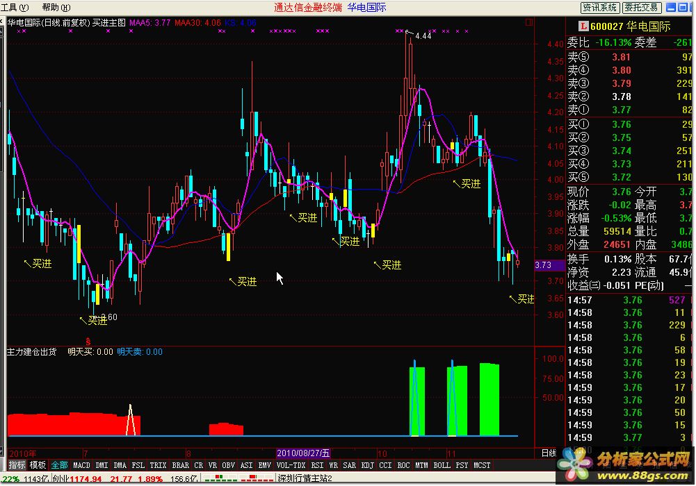Click the 资讯系统 button
The height and width of the screenshot is (486, 696).
(599, 8)
